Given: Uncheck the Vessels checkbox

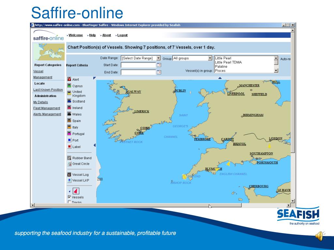Looking at the screenshot, I should (x=69, y=197).
